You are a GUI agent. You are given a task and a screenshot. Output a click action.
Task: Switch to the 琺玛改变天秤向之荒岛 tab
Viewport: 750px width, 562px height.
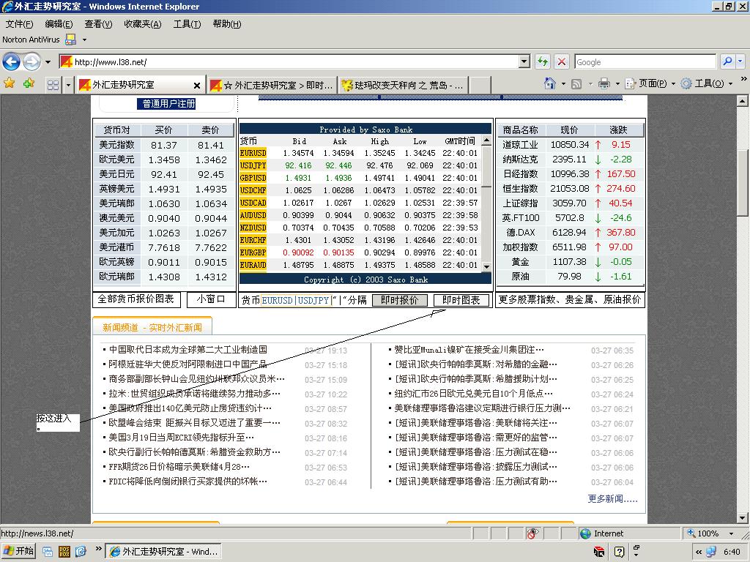402,85
